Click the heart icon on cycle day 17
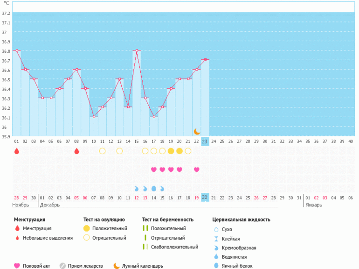The height and width of the screenshot is (269, 359). pyautogui.click(x=154, y=170)
